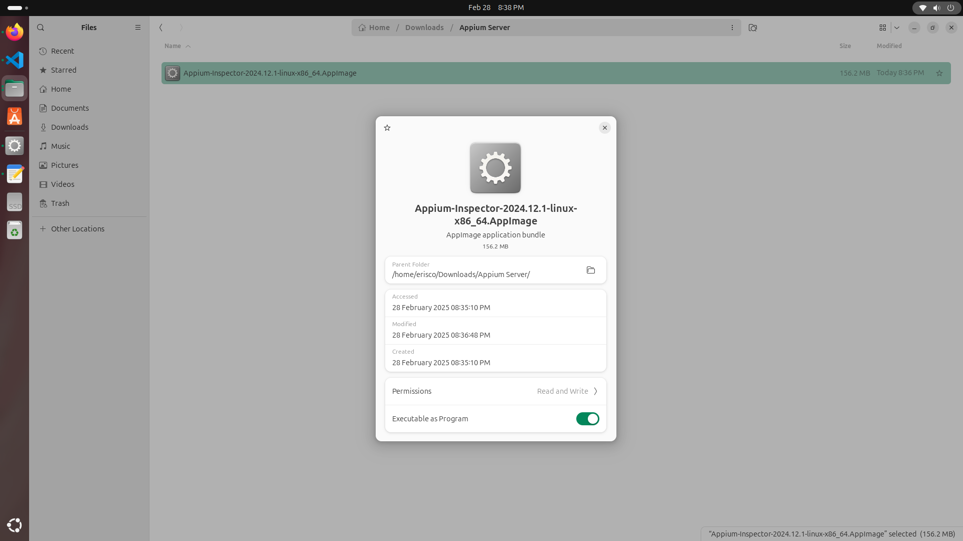Go to Home breadcrumb
This screenshot has height=541, width=963.
tap(374, 28)
